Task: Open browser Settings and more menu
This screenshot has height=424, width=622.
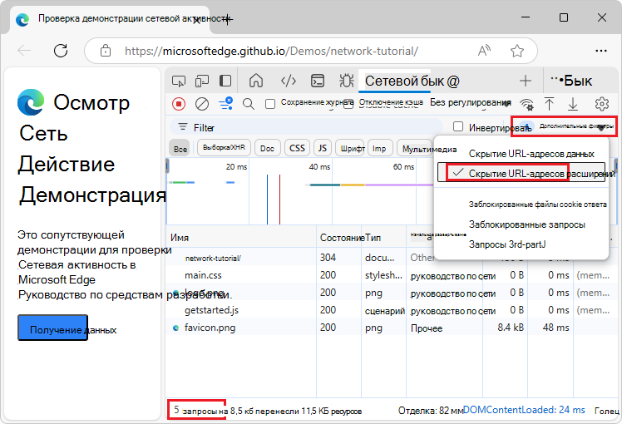Action: (x=601, y=51)
